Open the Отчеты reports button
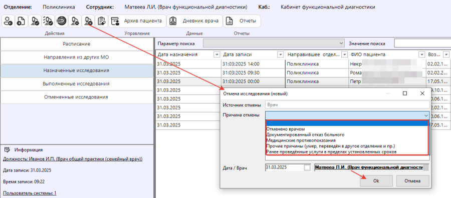Image resolution: width=451 pixels, height=198 pixels. coord(242,21)
